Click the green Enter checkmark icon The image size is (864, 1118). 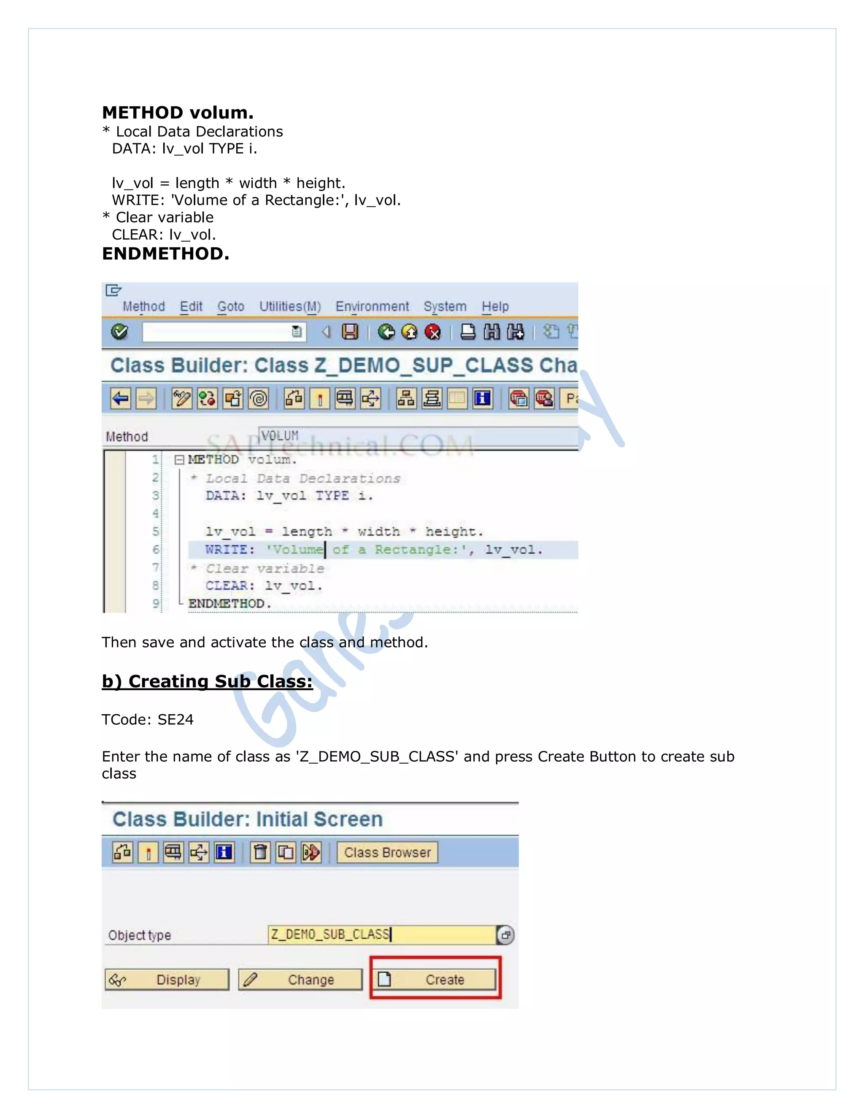[x=119, y=332]
